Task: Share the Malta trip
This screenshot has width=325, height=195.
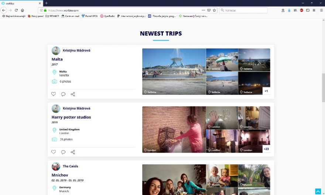Action: [73, 94]
